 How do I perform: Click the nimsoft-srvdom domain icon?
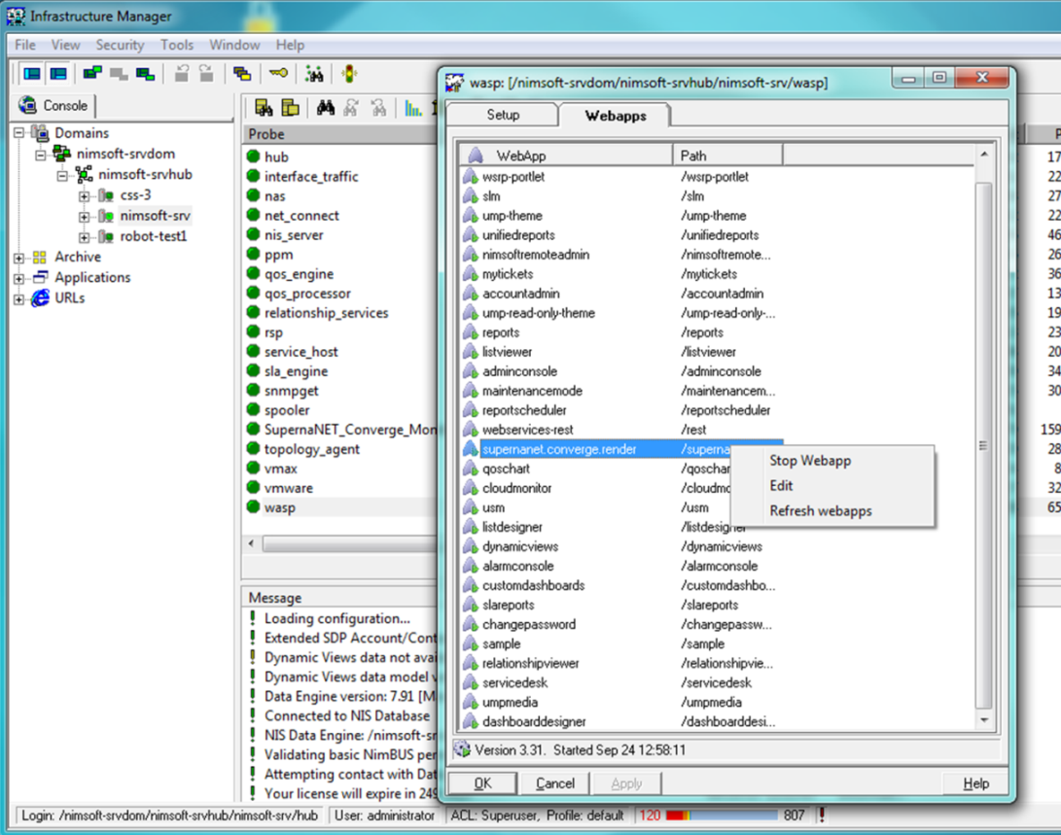[x=62, y=154]
